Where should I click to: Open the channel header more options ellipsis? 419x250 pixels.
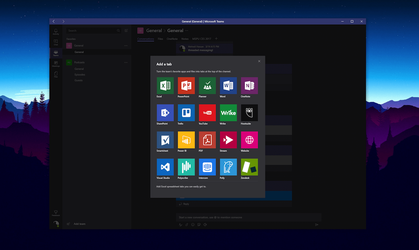click(187, 30)
